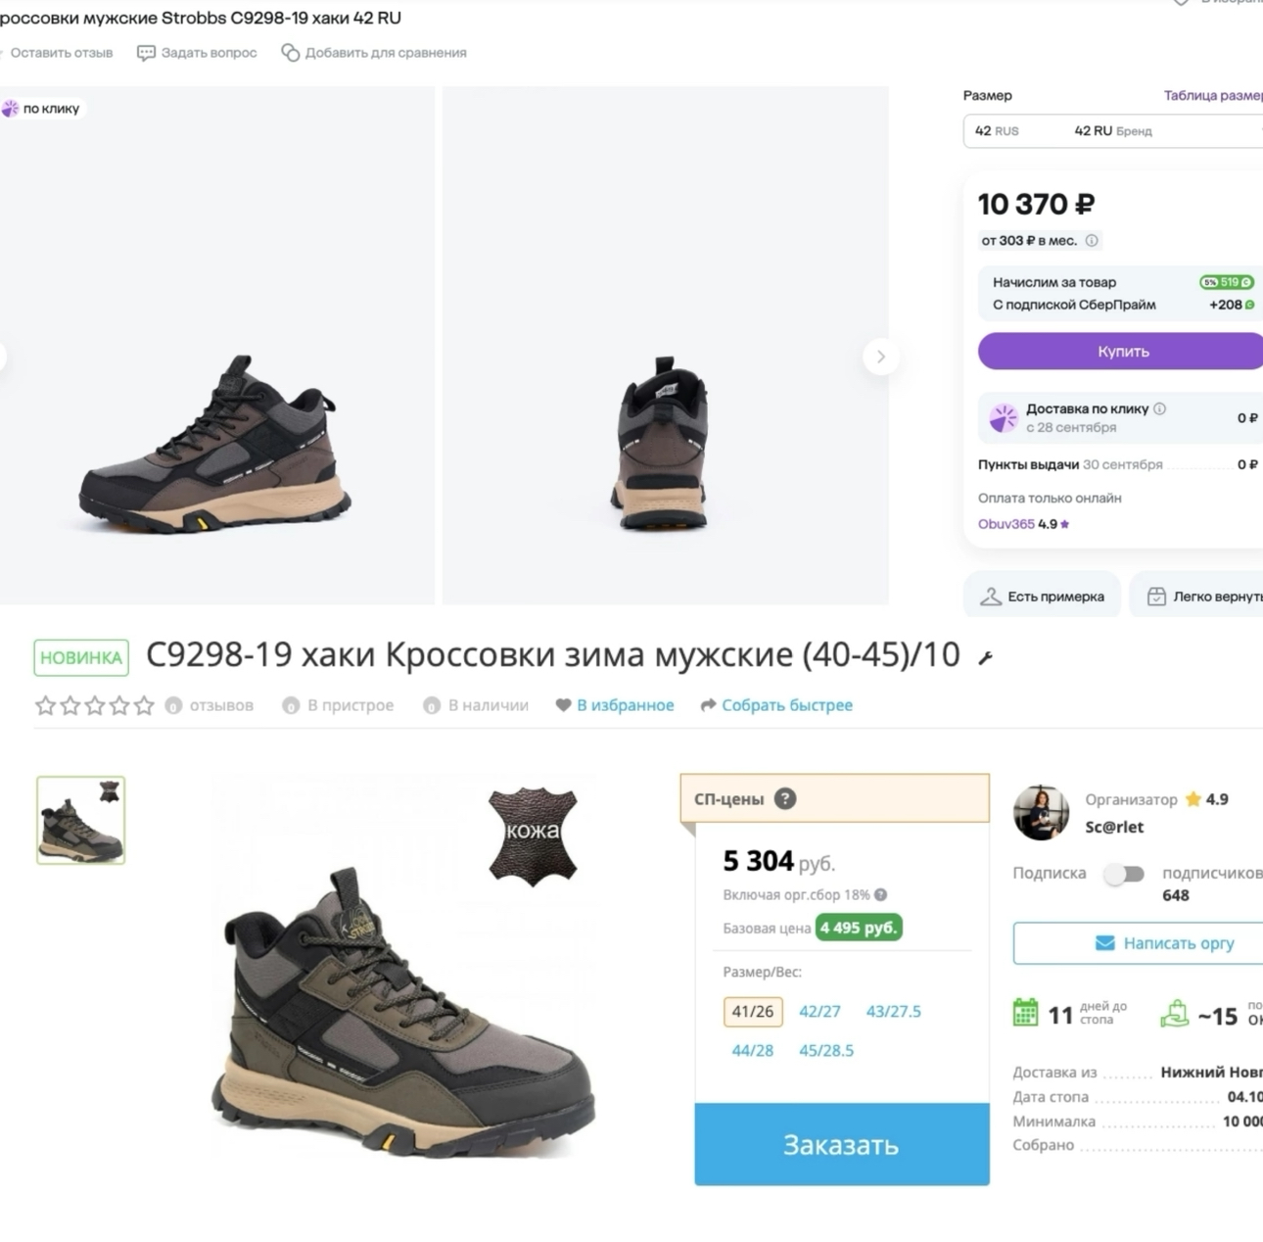Select size option 41/26
The width and height of the screenshot is (1263, 1242).
click(x=752, y=1012)
